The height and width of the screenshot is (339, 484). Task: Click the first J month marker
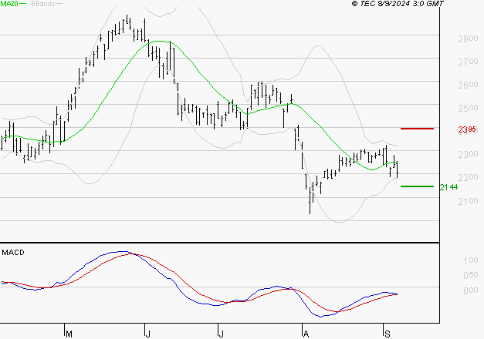[148, 334]
